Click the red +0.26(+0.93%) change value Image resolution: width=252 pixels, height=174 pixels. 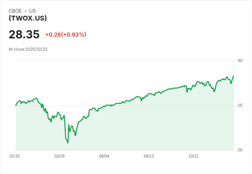pyautogui.click(x=66, y=35)
